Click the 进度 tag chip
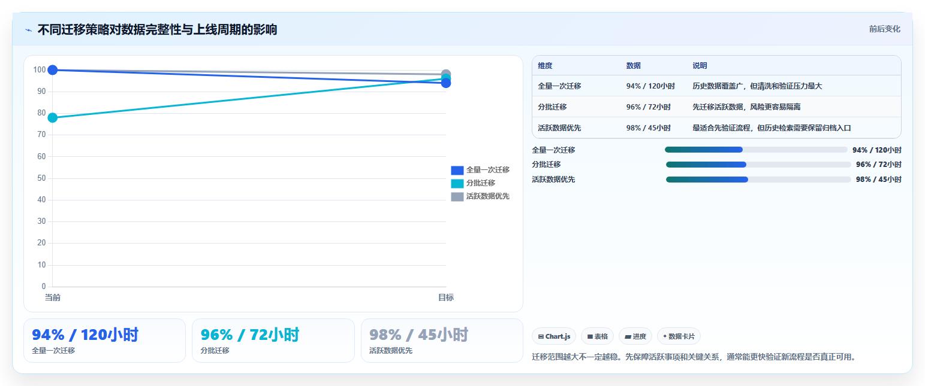This screenshot has height=386, width=925. (635, 336)
